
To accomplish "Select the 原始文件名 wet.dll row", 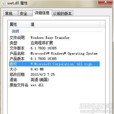I will click(54, 85).
